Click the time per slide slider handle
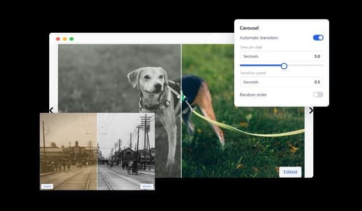362x211 pixels. click(284, 66)
